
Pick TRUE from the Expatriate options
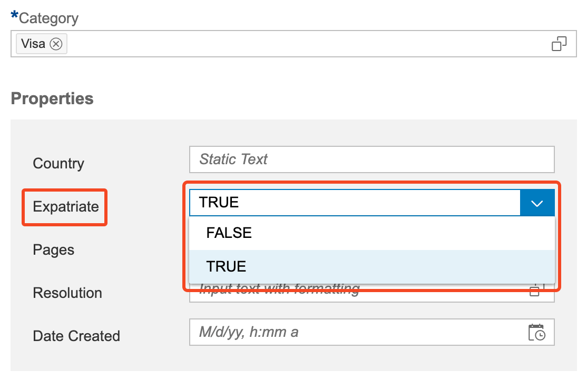pyautogui.click(x=227, y=266)
